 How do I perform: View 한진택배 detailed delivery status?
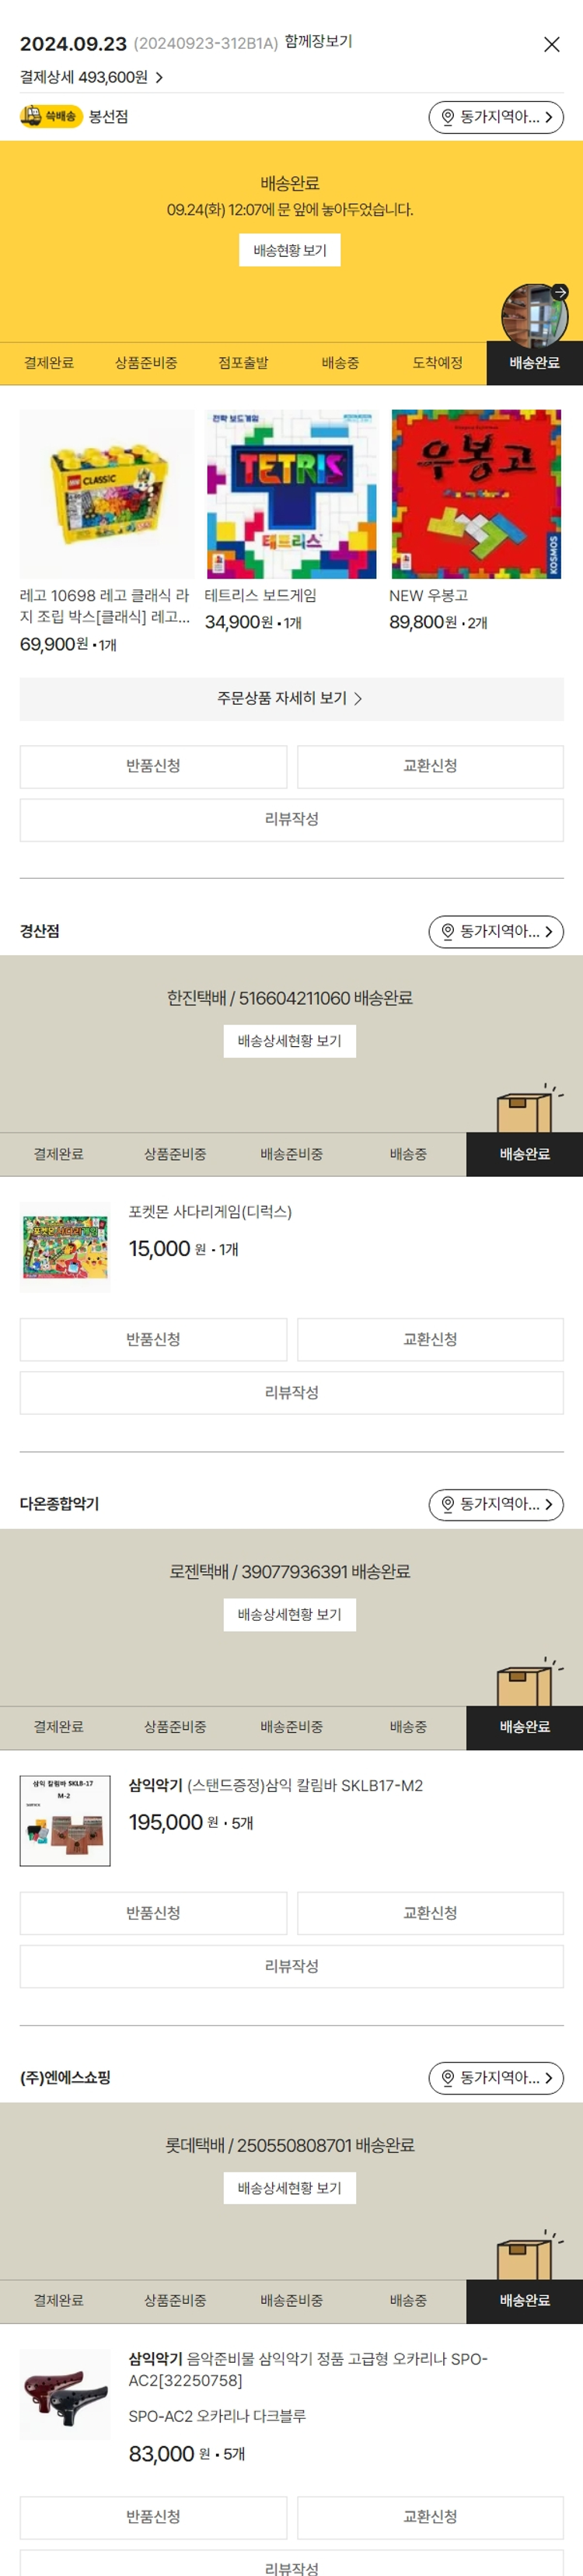tap(290, 1041)
